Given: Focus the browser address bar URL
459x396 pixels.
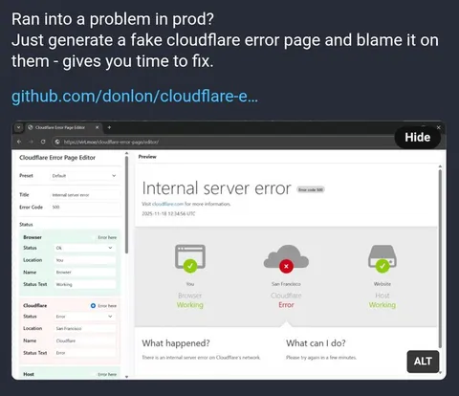Looking at the screenshot, I should pyautogui.click(x=111, y=142).
